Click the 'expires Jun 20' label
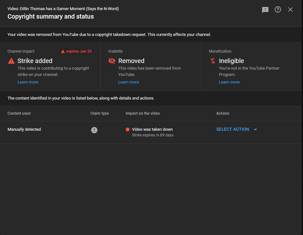303x235 pixels. 79,51
